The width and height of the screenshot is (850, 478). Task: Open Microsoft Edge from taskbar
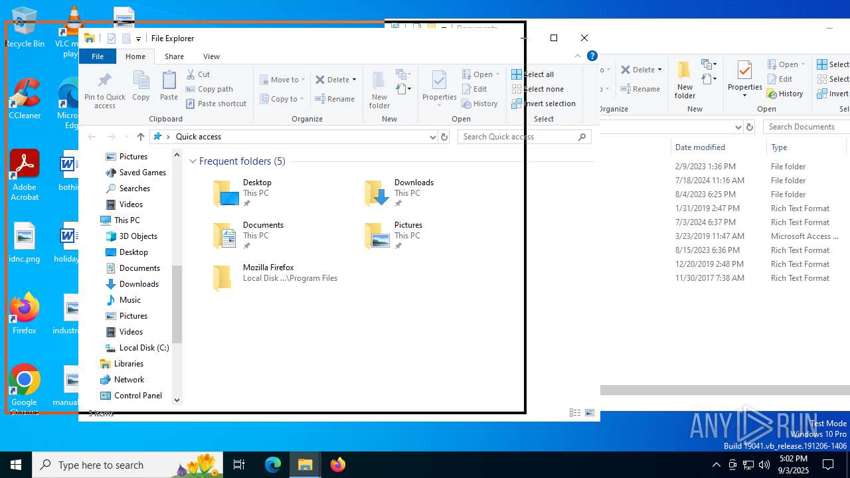click(273, 465)
